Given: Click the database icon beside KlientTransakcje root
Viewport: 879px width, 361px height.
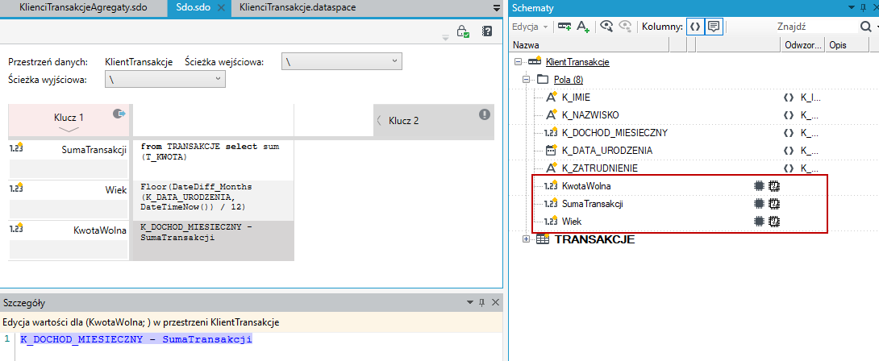Looking at the screenshot, I should tap(534, 62).
